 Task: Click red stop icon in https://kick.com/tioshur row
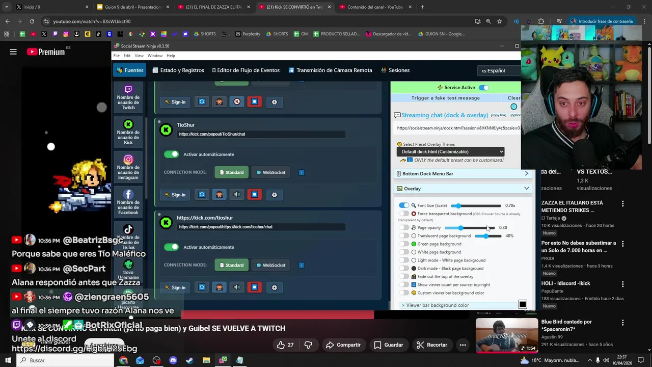[254, 287]
